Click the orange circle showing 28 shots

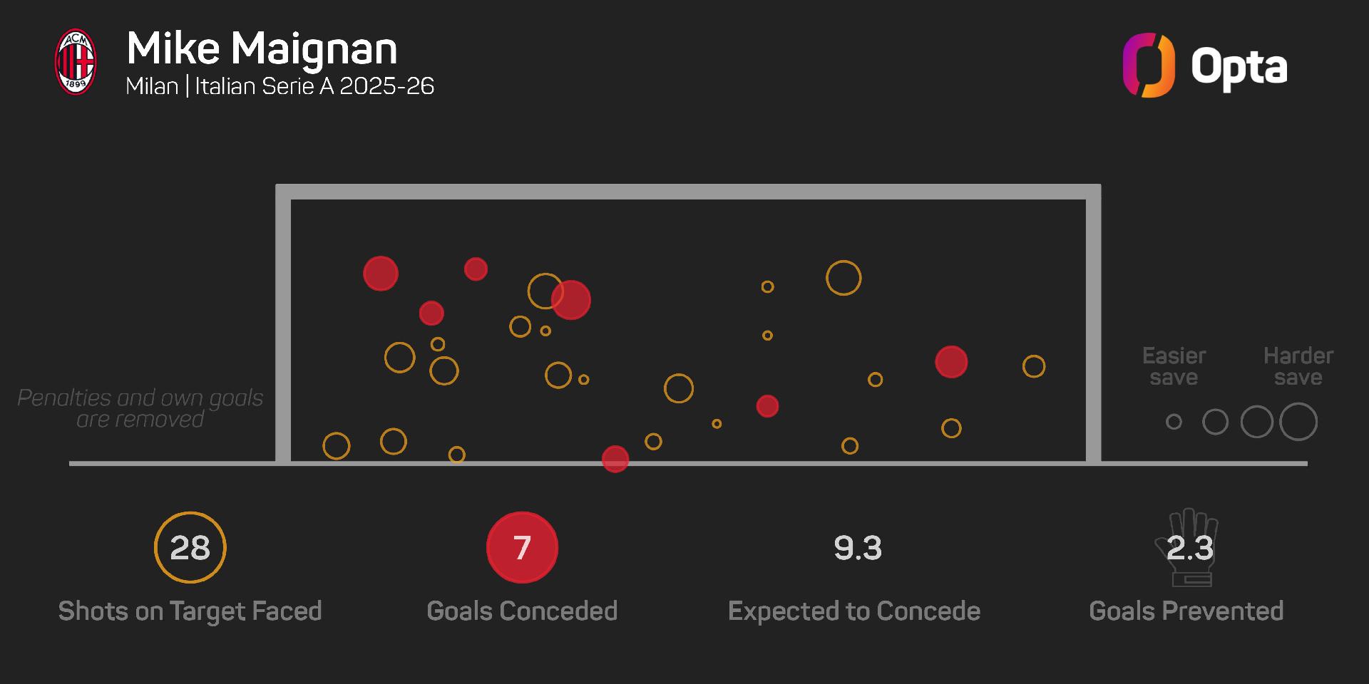click(190, 547)
